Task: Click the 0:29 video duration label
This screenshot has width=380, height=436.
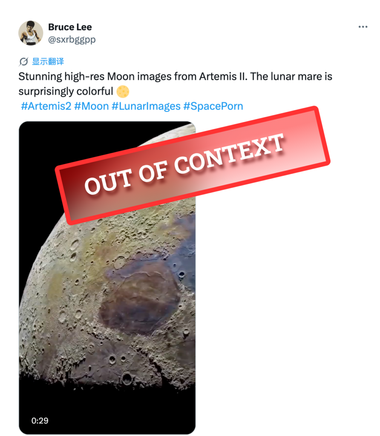Action: point(40,420)
